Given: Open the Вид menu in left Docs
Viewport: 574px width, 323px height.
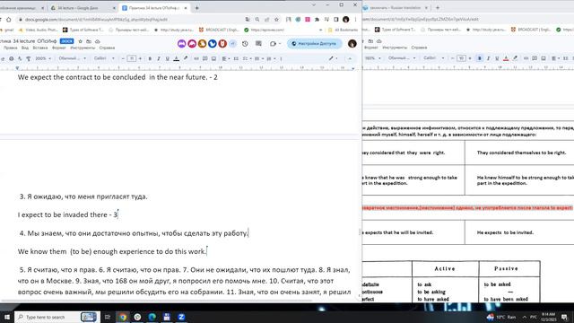Looking at the screenshot, I should (x=25, y=48).
